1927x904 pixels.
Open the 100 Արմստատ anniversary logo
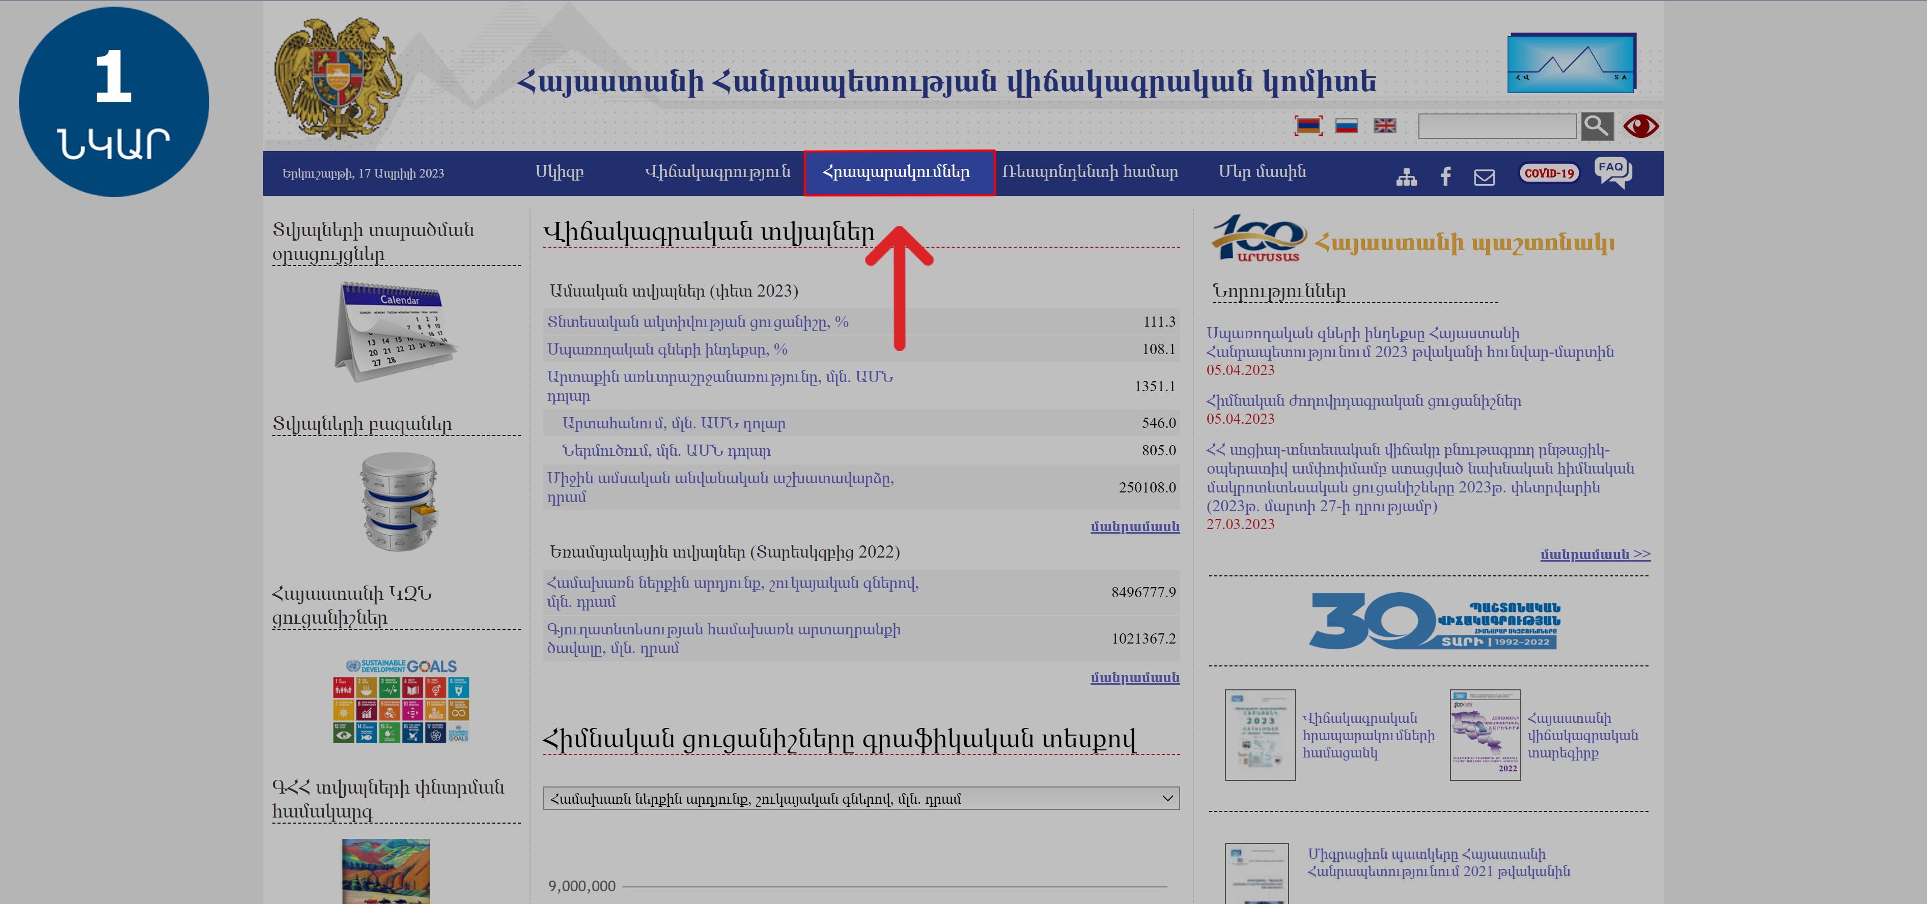point(1259,239)
